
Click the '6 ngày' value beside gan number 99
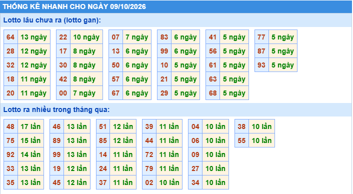(x=185, y=51)
